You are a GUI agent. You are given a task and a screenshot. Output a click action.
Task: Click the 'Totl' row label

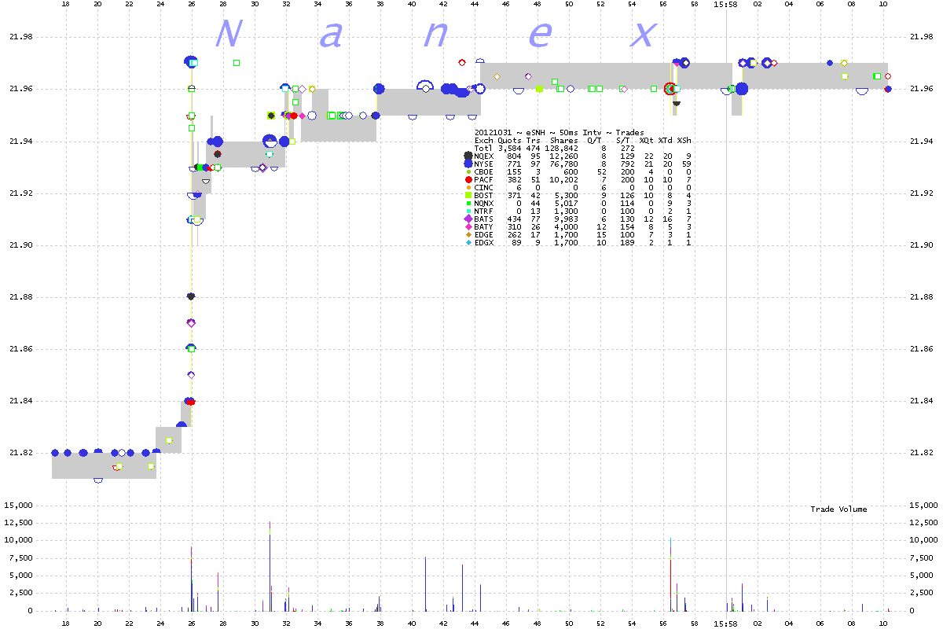(483, 148)
